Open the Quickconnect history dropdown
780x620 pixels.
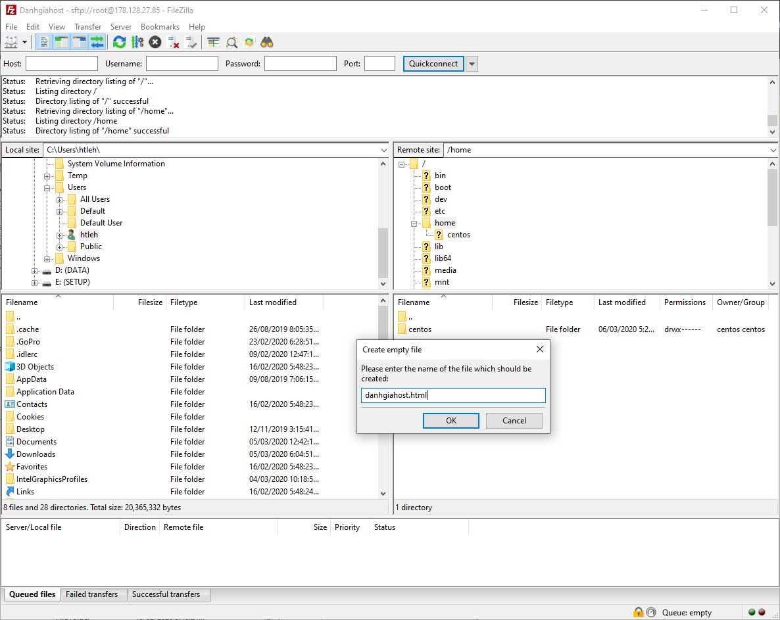[472, 64]
